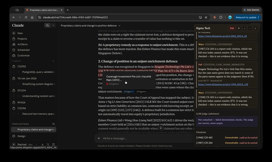
Task: Focus the claude.ai address bar URL
Action: 75,17
